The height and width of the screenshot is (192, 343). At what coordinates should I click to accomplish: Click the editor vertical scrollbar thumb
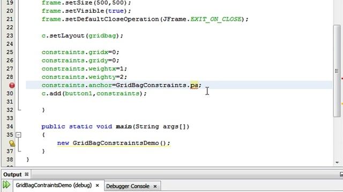[x=337, y=71]
